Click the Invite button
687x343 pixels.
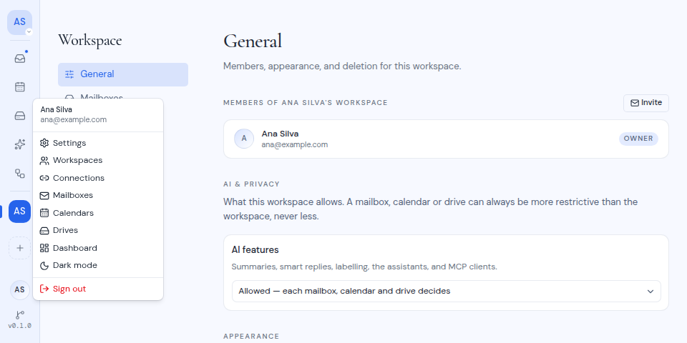(x=645, y=103)
